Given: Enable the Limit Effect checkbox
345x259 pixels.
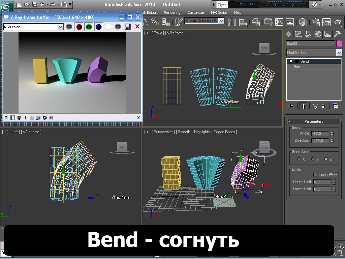Looking at the screenshot, I should (315, 175).
